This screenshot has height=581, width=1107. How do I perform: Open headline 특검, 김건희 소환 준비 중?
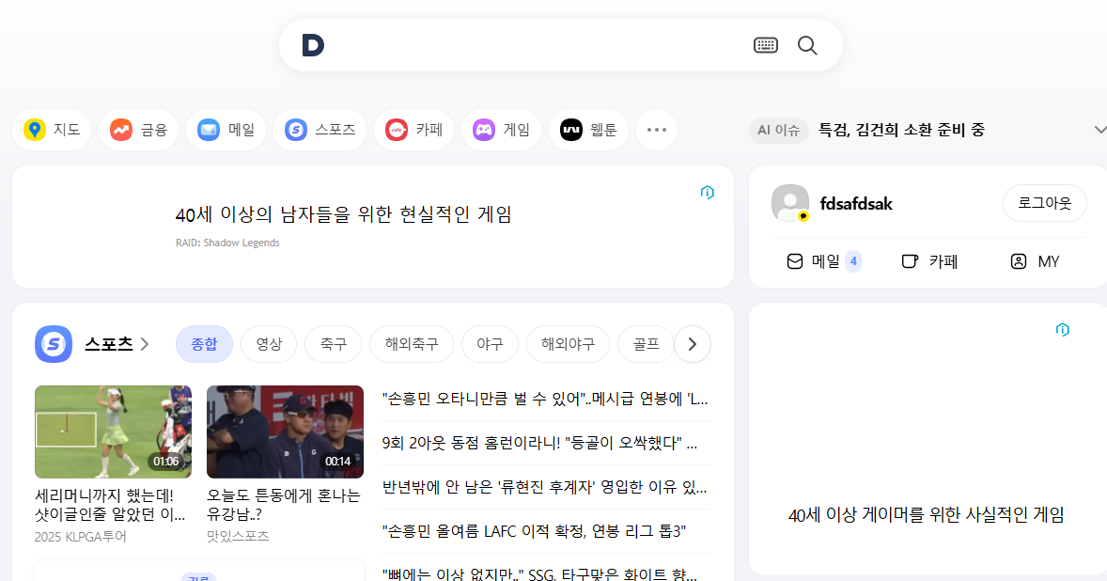[x=901, y=130]
